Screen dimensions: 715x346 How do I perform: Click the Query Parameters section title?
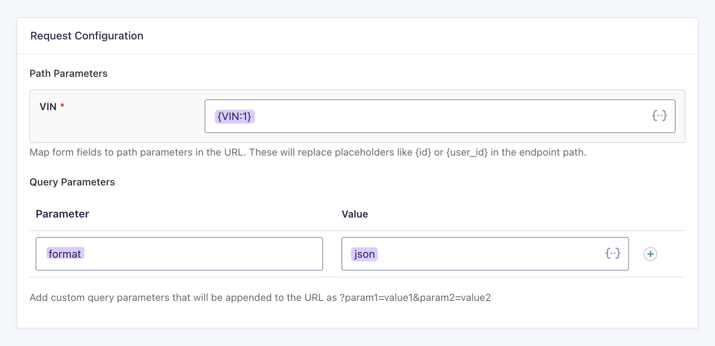pyautogui.click(x=72, y=182)
